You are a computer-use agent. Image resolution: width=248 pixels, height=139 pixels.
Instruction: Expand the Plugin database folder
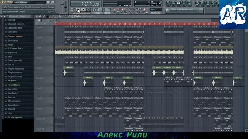click(x=16, y=69)
